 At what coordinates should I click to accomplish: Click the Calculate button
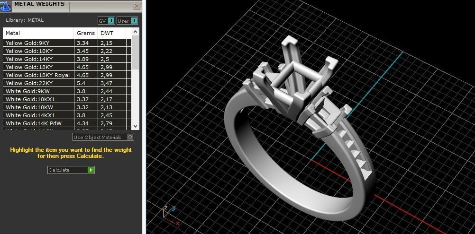pyautogui.click(x=71, y=170)
